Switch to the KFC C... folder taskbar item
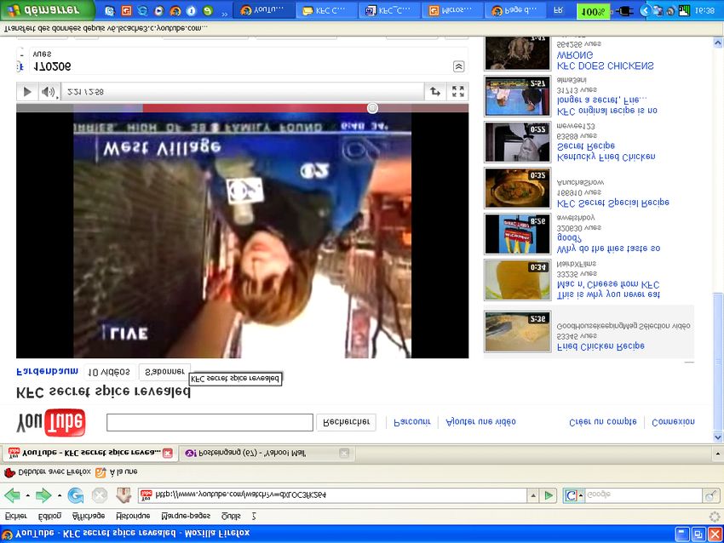This screenshot has height=543, width=724. point(326,10)
